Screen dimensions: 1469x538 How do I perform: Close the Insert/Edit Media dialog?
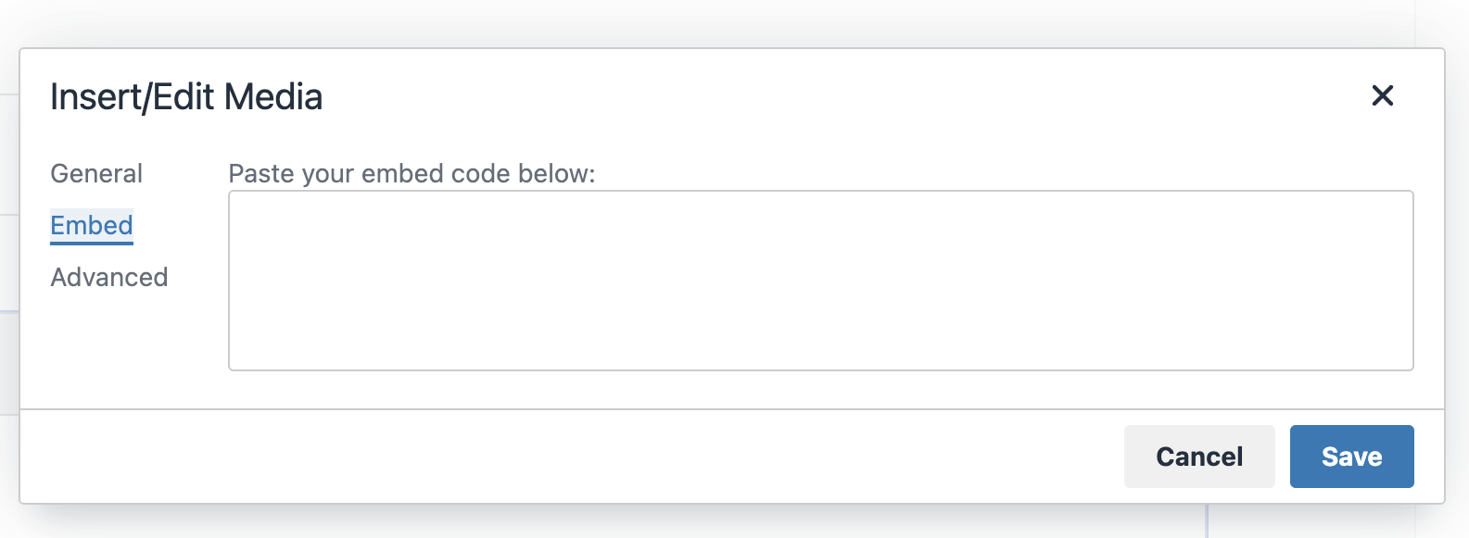point(1382,95)
